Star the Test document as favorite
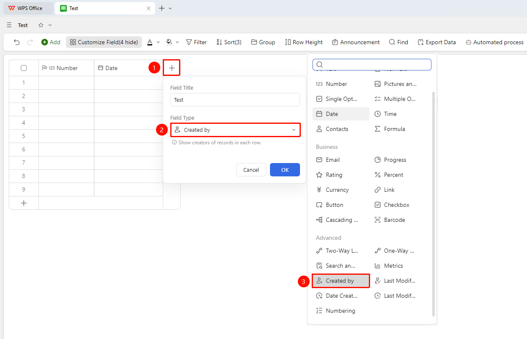The width and height of the screenshot is (527, 339). click(41, 25)
